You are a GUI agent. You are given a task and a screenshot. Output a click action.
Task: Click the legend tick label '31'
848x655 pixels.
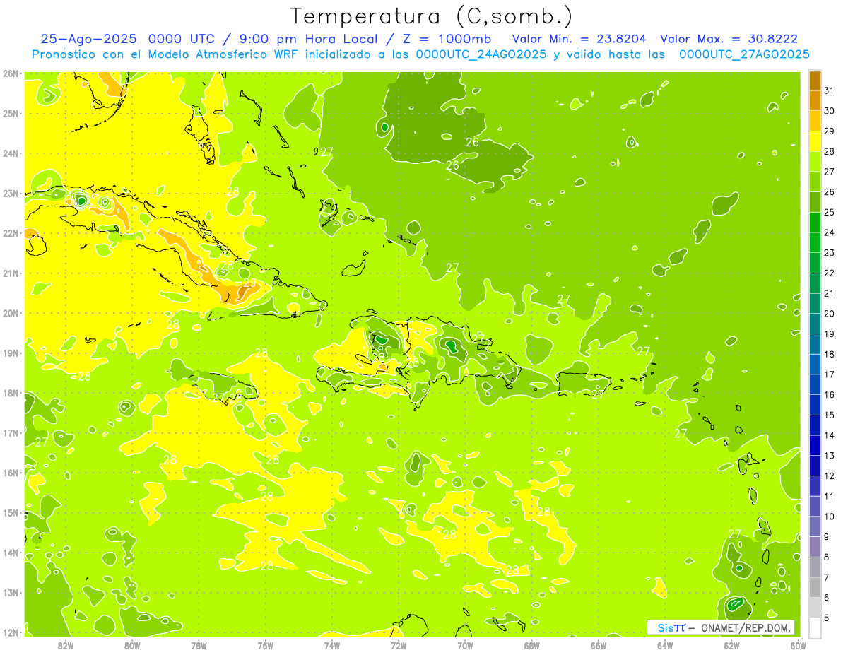(829, 90)
